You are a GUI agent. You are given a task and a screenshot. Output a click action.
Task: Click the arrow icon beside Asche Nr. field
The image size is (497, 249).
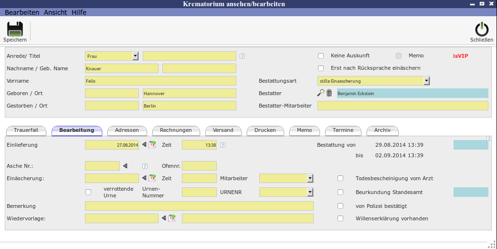126,166
